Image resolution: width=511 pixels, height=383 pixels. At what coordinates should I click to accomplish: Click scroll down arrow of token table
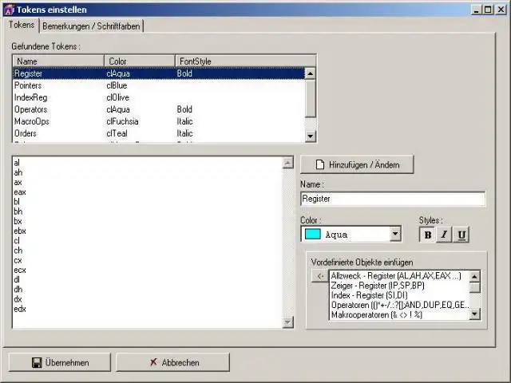click(311, 136)
